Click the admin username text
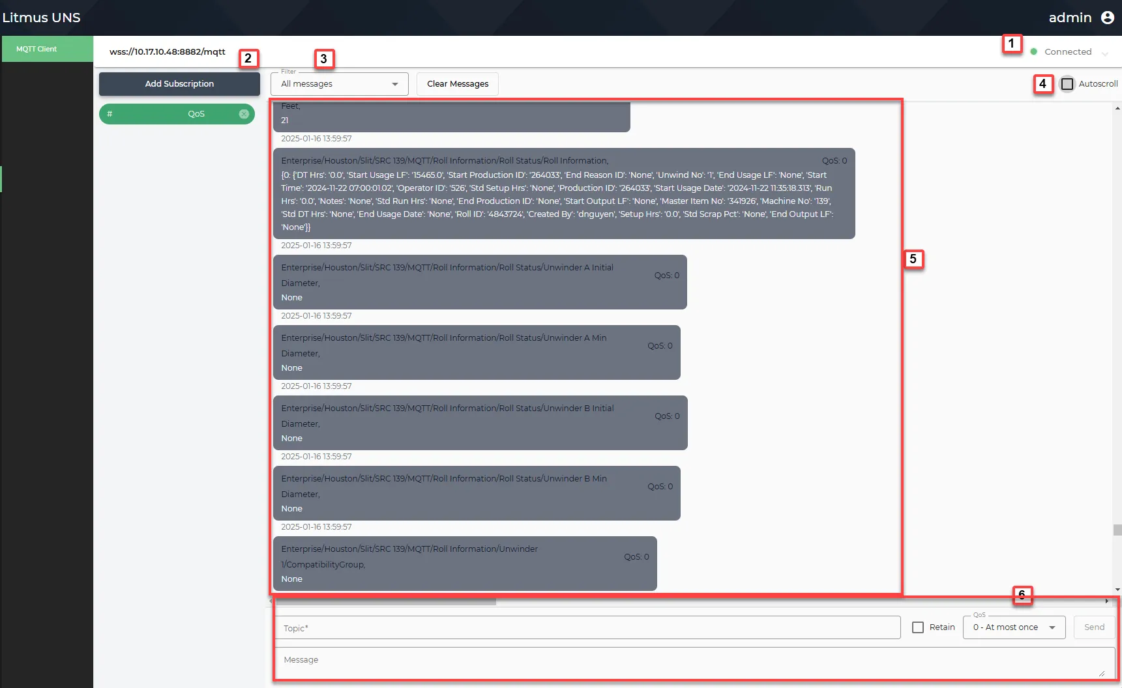Image resolution: width=1122 pixels, height=688 pixels. [1070, 18]
